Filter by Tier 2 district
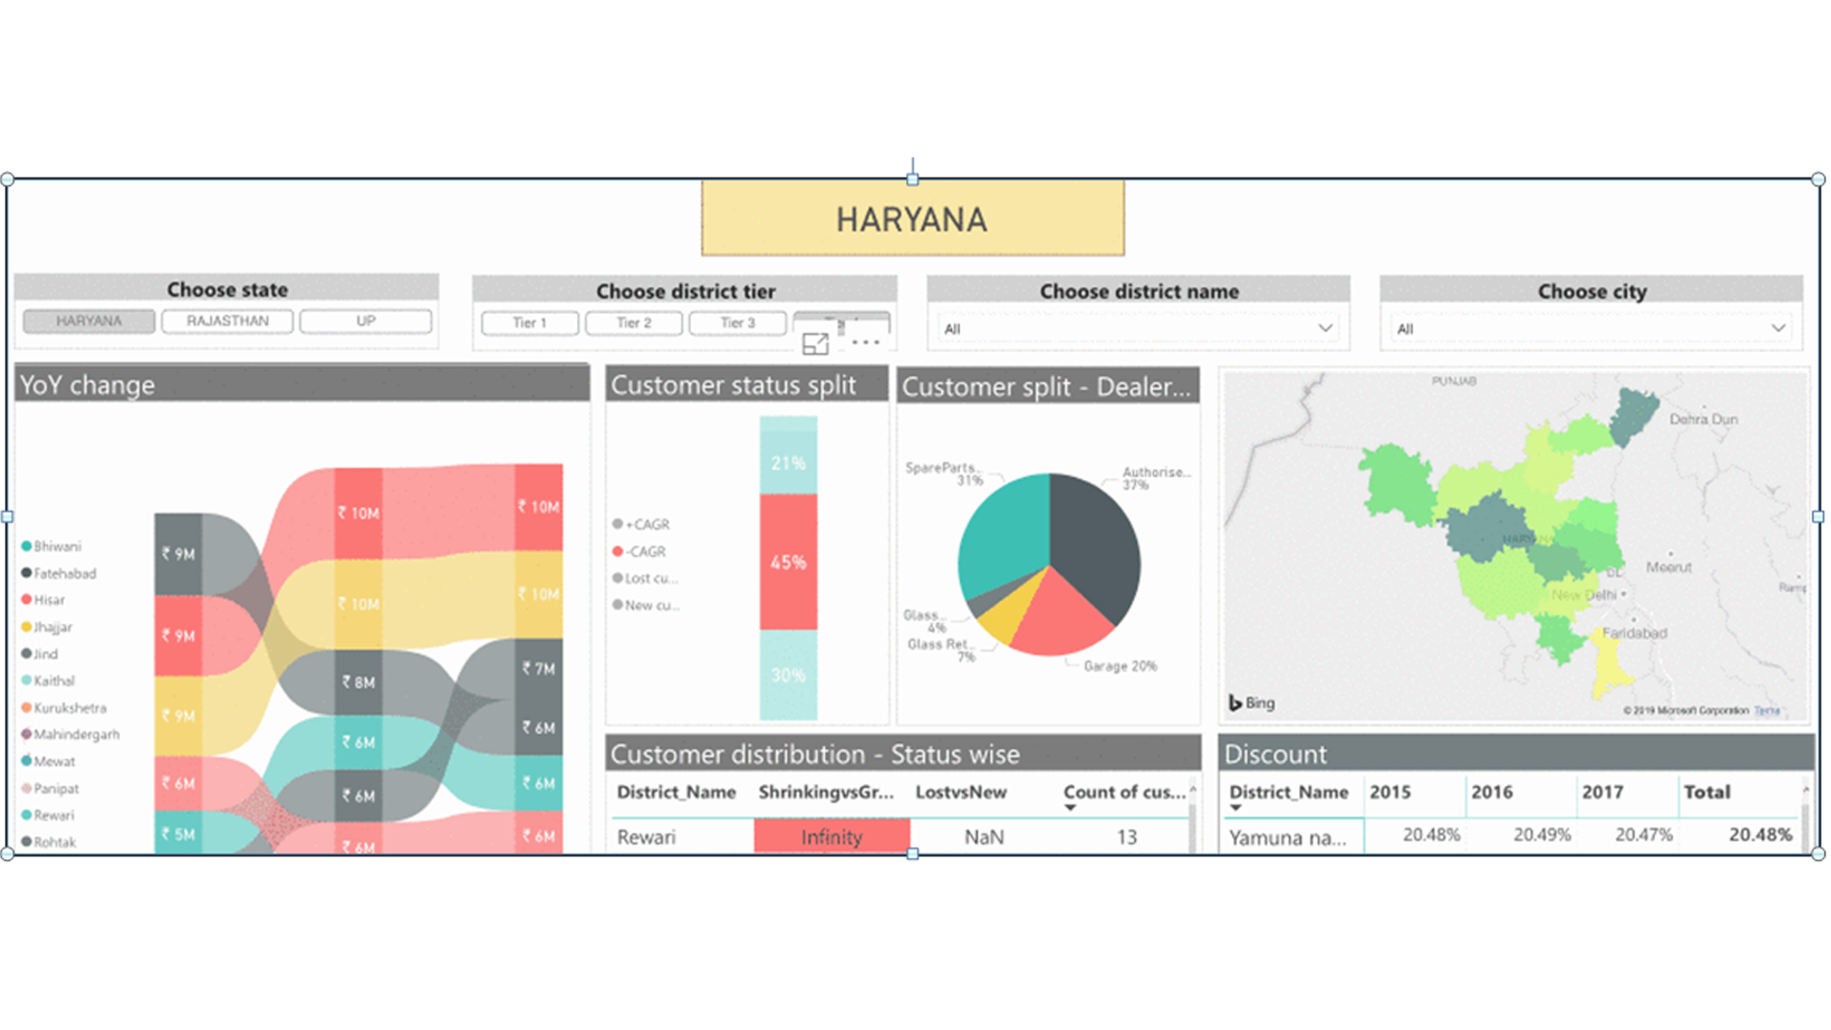1831x1030 pixels. [633, 323]
